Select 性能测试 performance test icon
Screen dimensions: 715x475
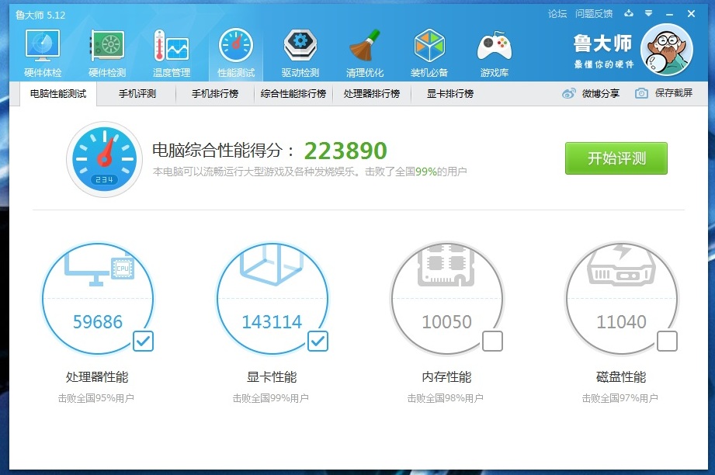(x=236, y=53)
